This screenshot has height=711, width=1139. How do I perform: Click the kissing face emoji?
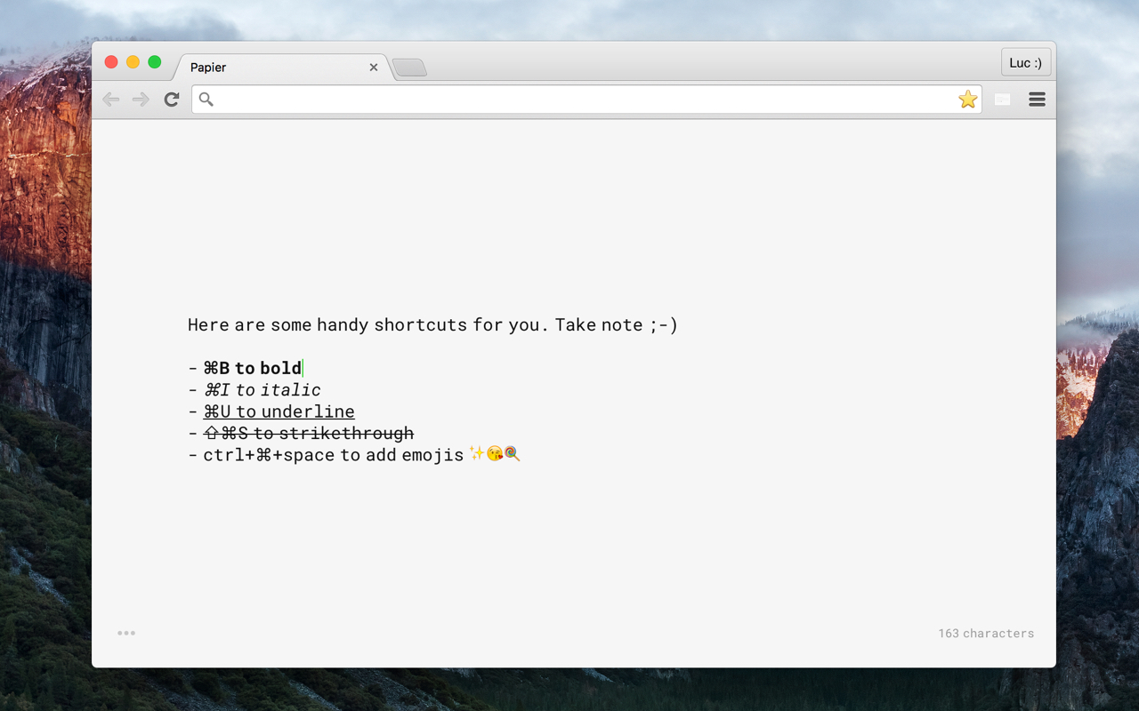coord(495,454)
